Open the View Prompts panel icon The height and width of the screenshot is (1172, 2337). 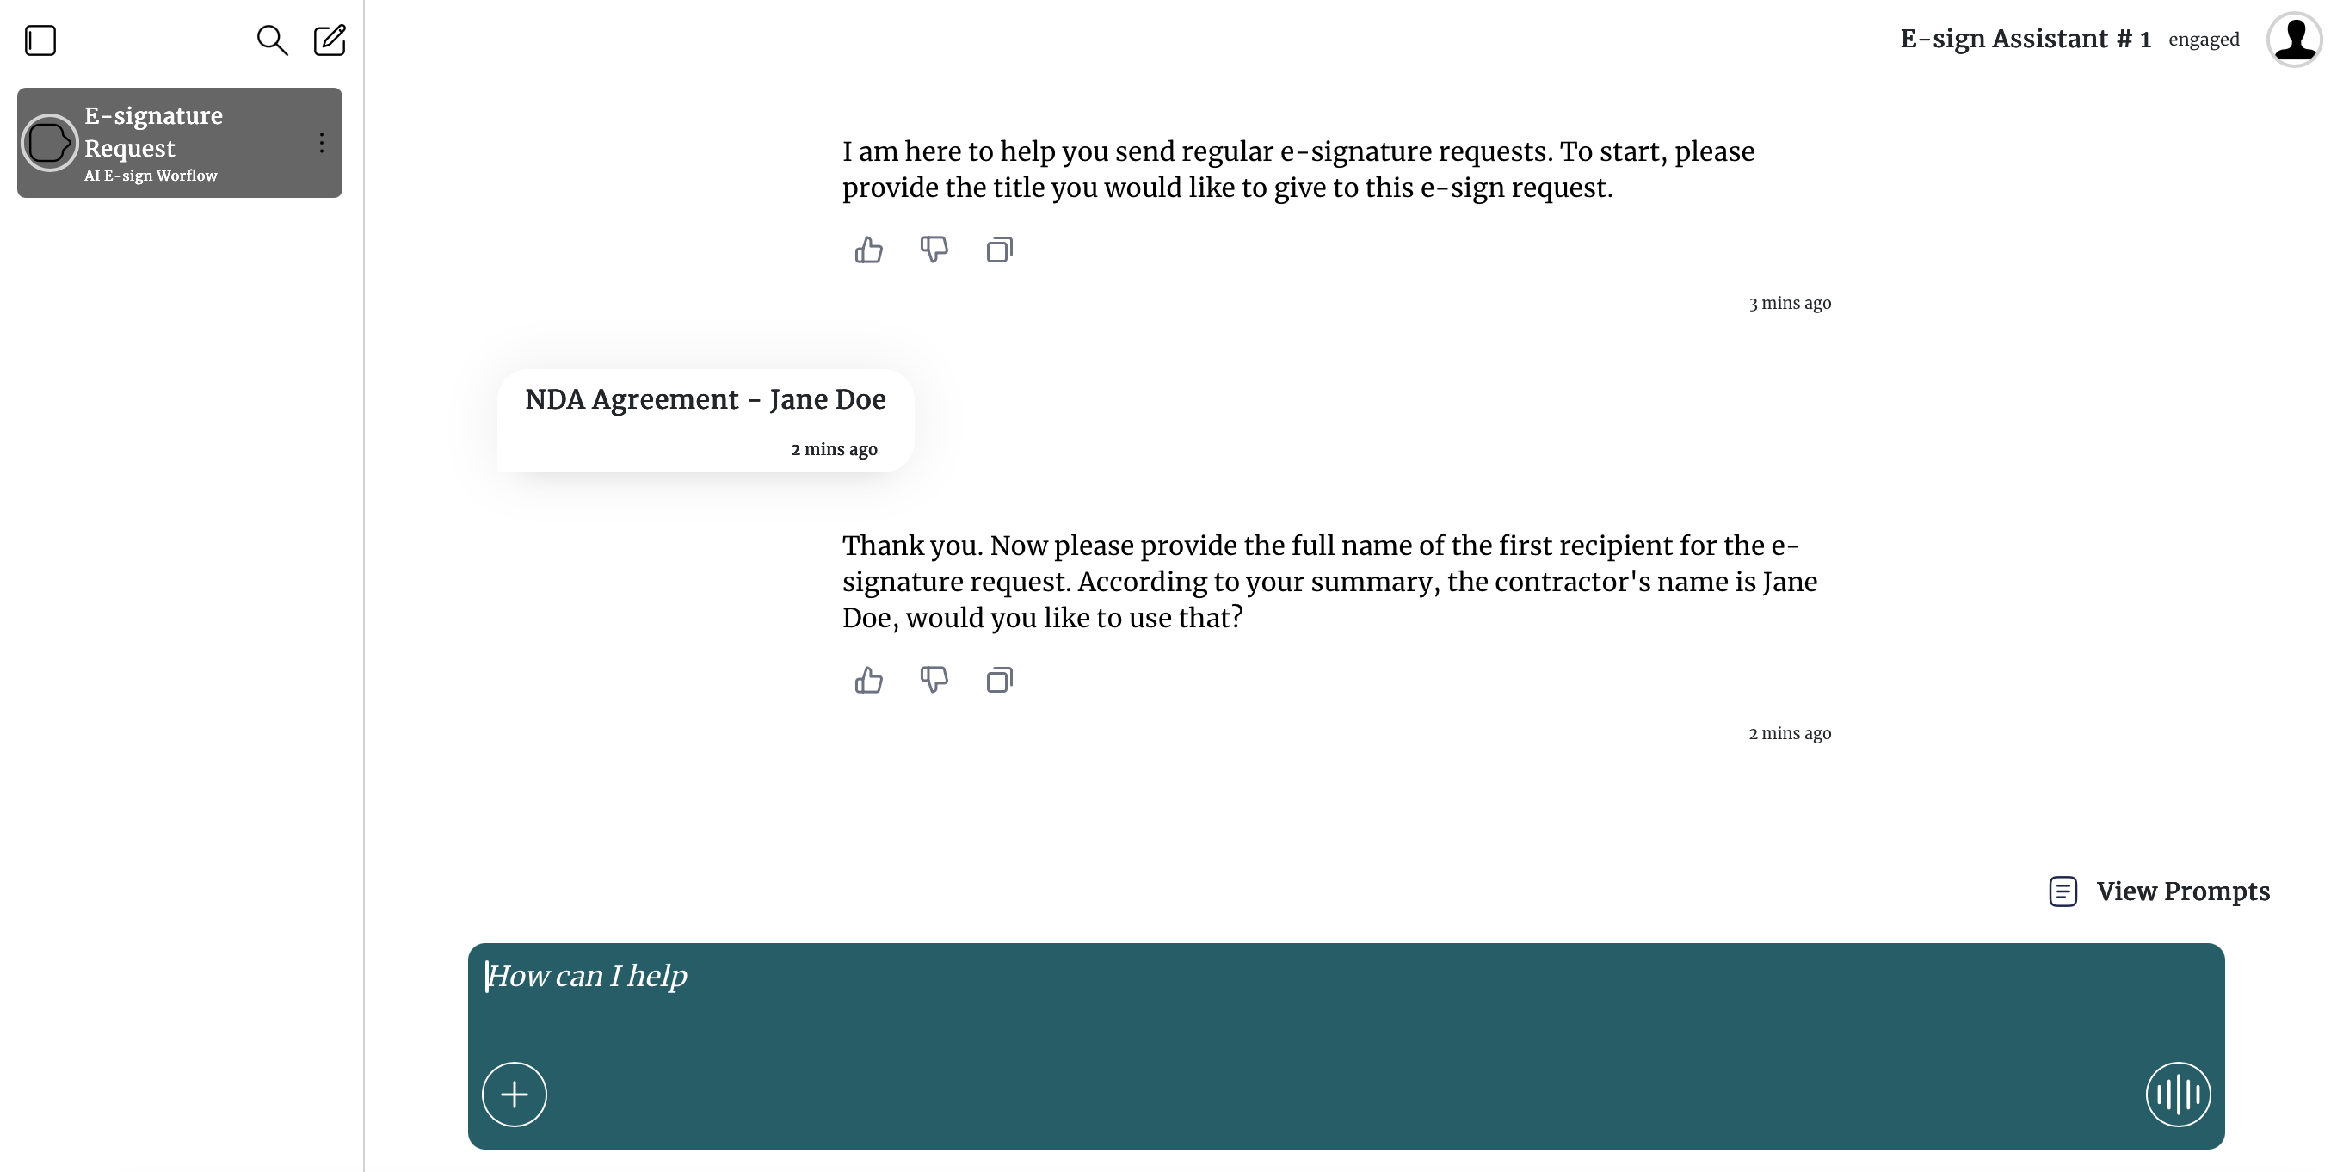point(2063,891)
